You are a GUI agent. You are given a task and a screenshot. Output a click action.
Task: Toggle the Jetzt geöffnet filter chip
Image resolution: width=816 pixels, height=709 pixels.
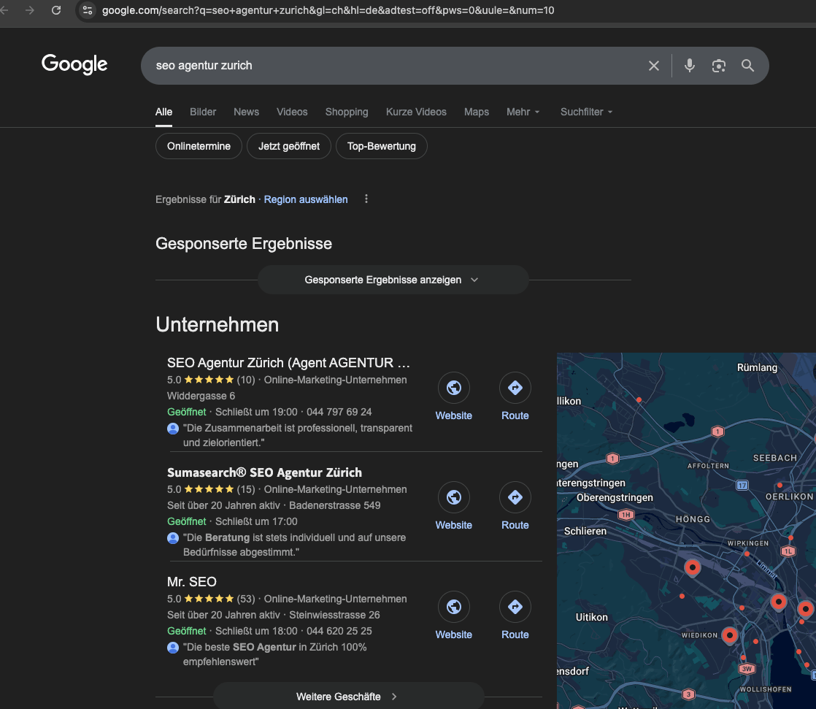coord(289,146)
